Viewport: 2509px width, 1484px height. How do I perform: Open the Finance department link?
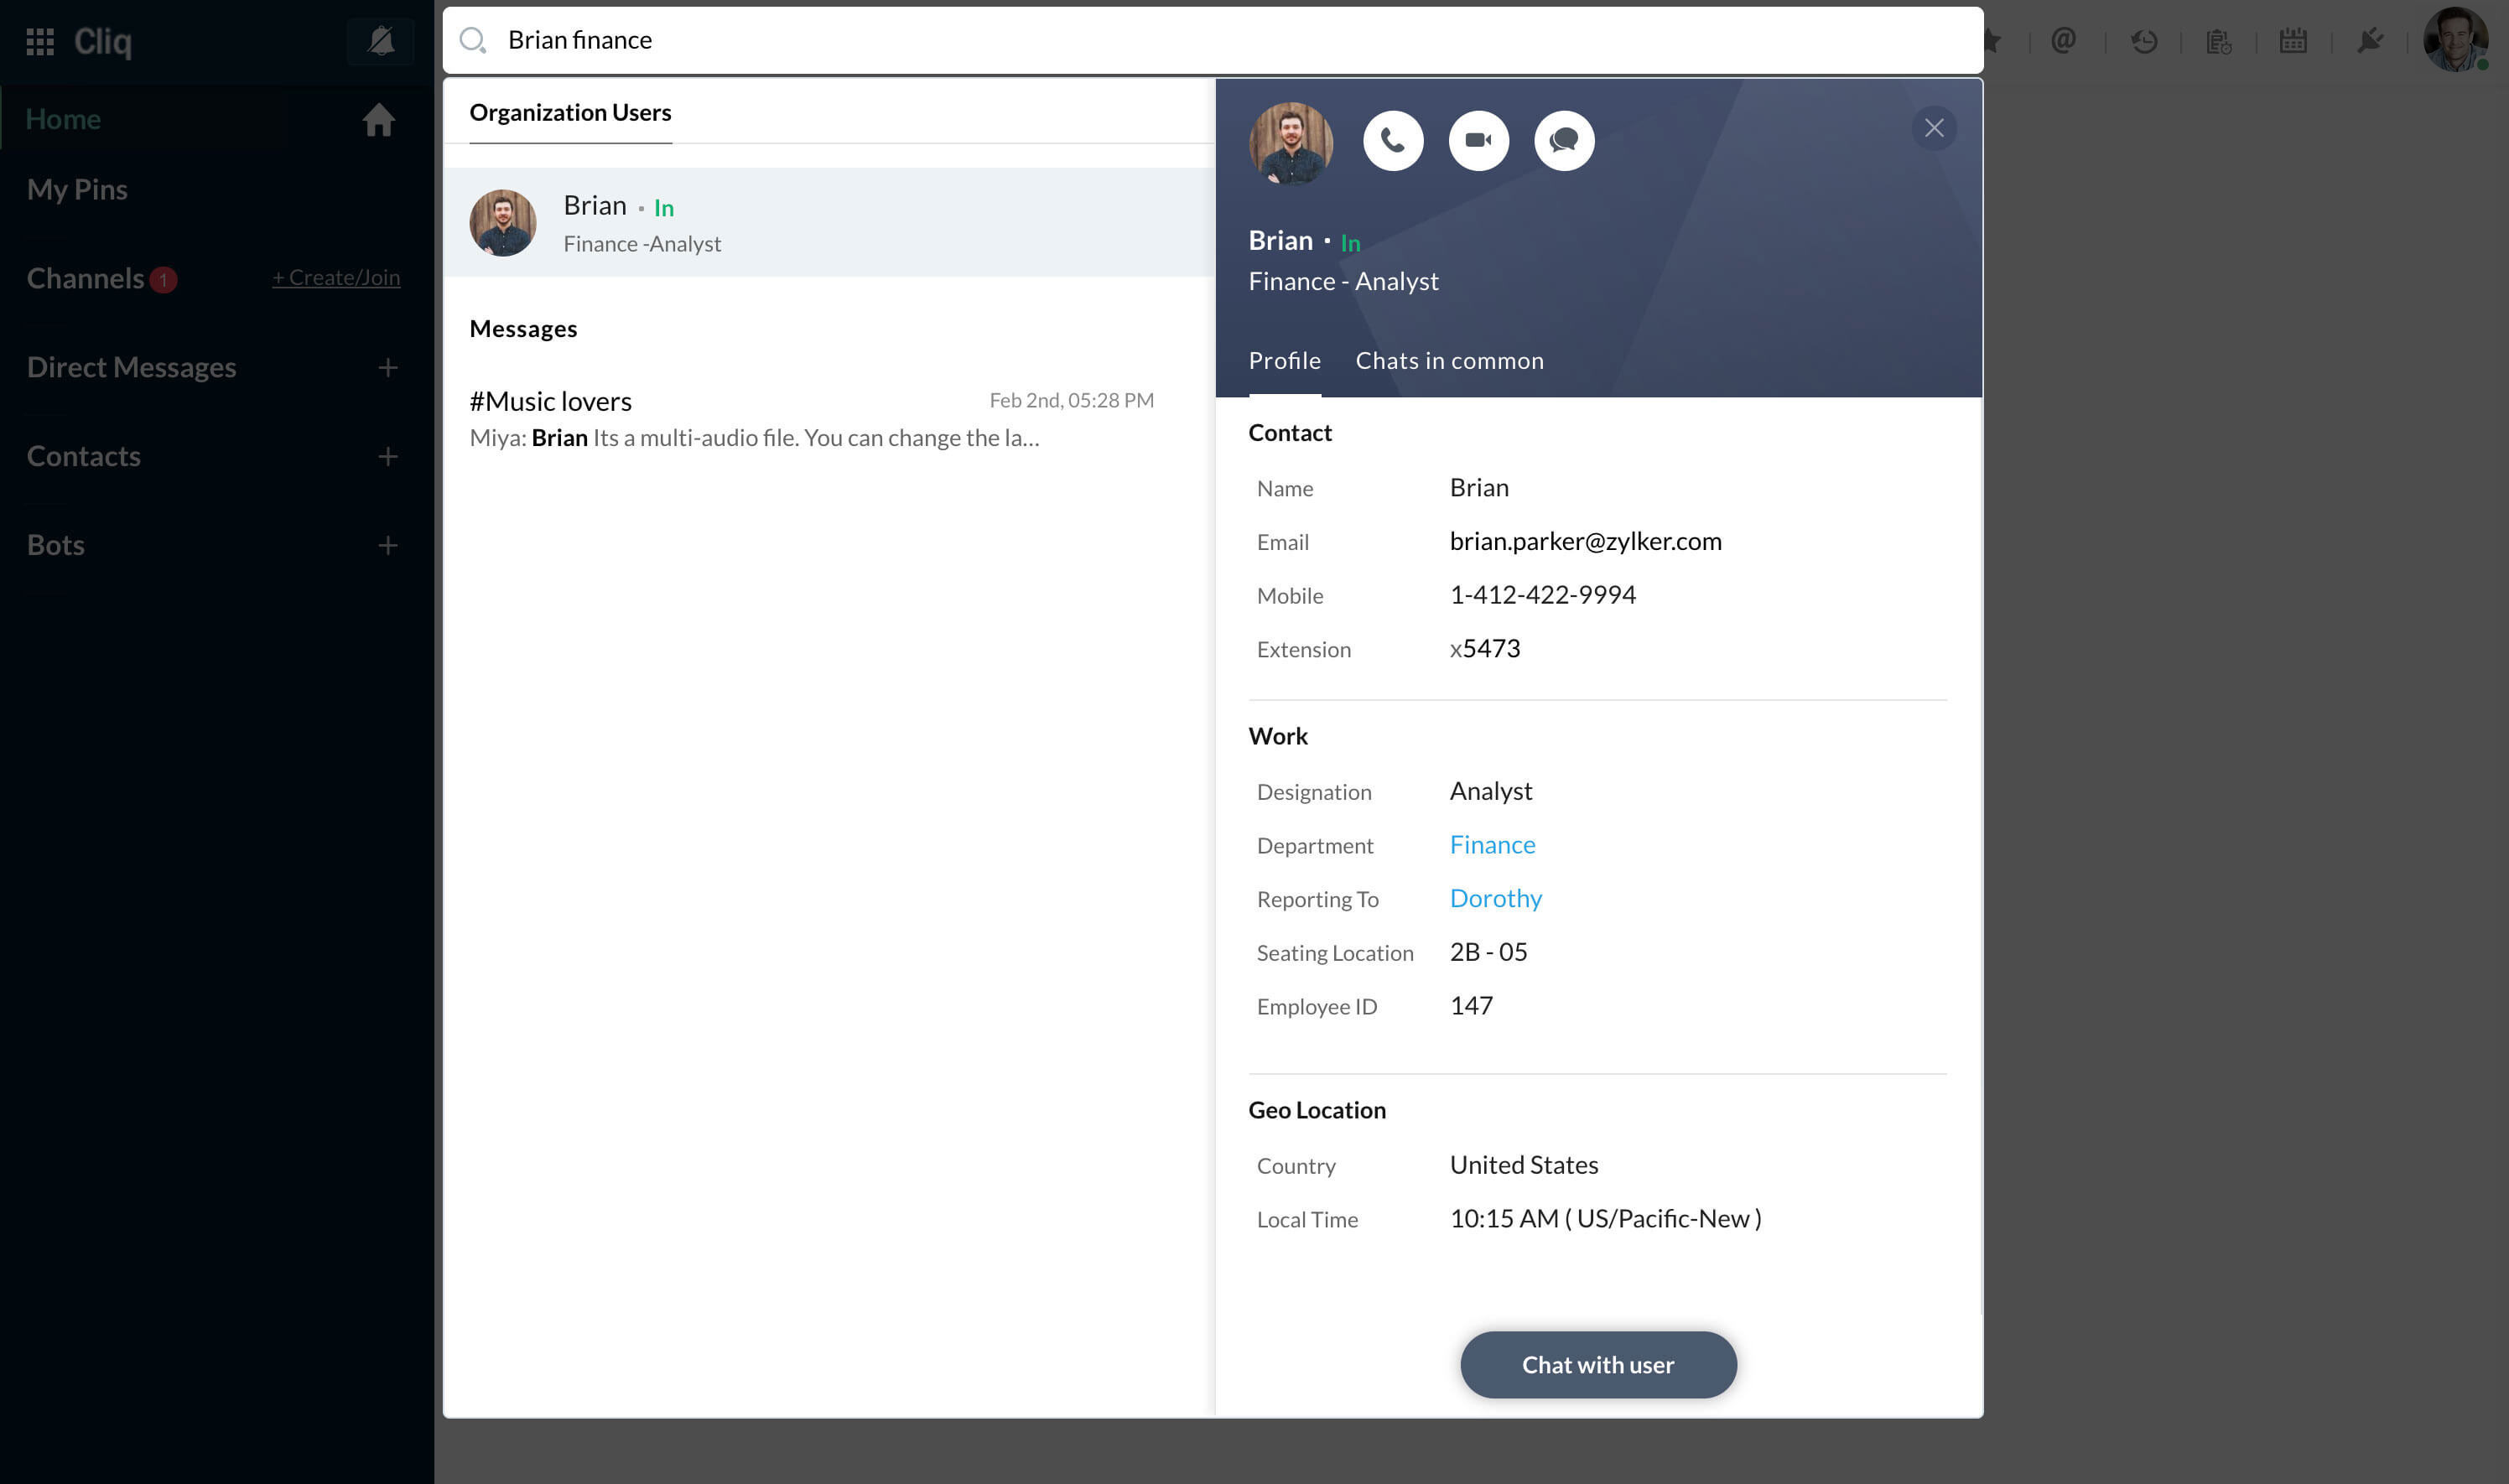(x=1493, y=845)
